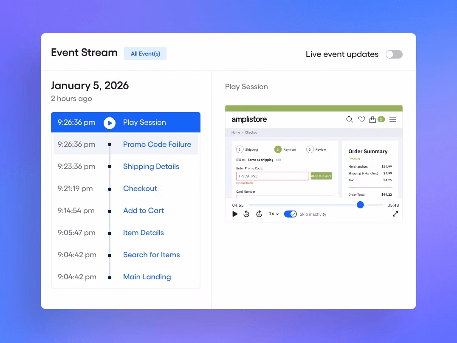Click the wishlist heart icon
457x343 pixels.
[x=361, y=120]
